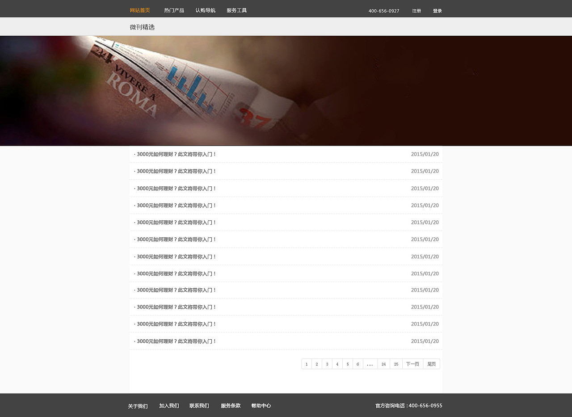Click the pagination ellipsis
The height and width of the screenshot is (417, 572).
(x=370, y=364)
